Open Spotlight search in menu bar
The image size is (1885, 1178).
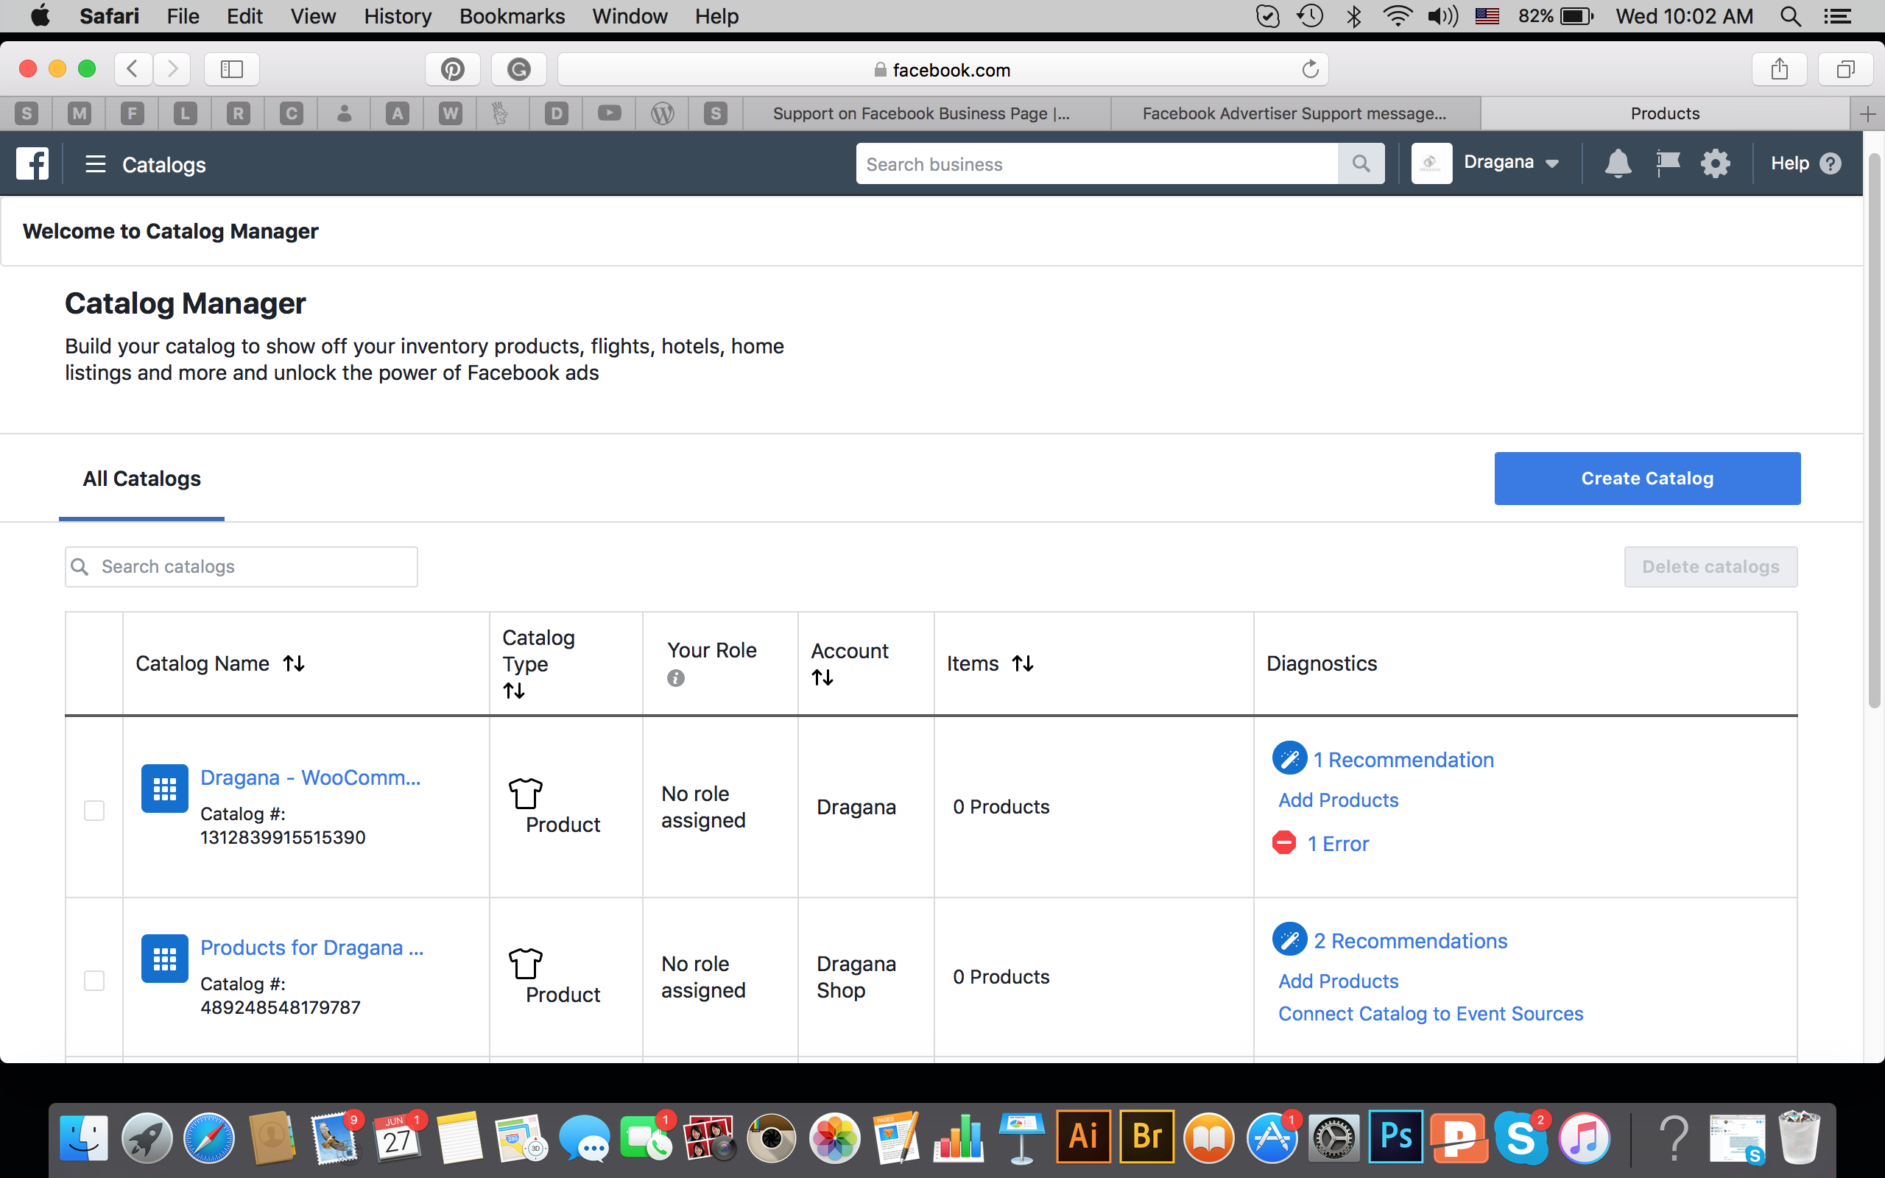click(1791, 16)
